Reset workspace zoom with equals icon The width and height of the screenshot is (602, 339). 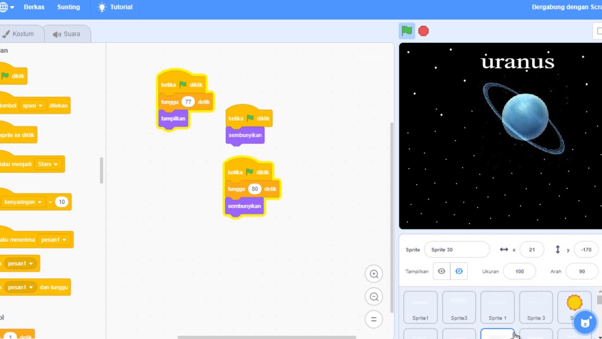374,319
